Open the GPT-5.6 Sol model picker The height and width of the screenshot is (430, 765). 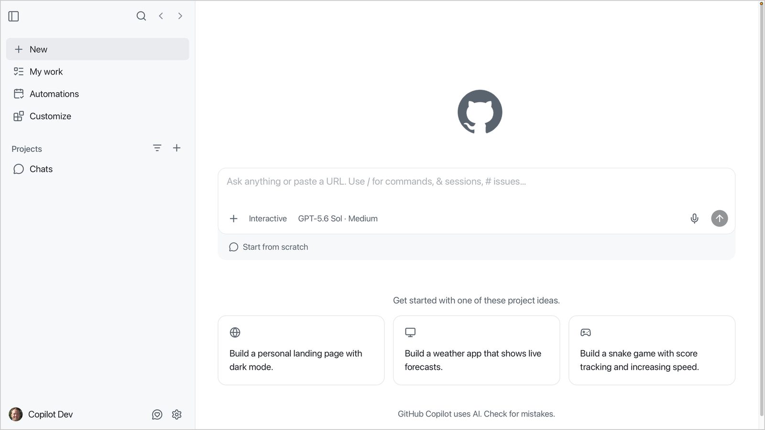[x=338, y=218]
